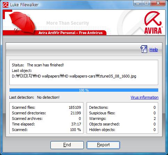Click the Avira icon in title bar
Screen dimensions: 168x155
tap(6, 5)
